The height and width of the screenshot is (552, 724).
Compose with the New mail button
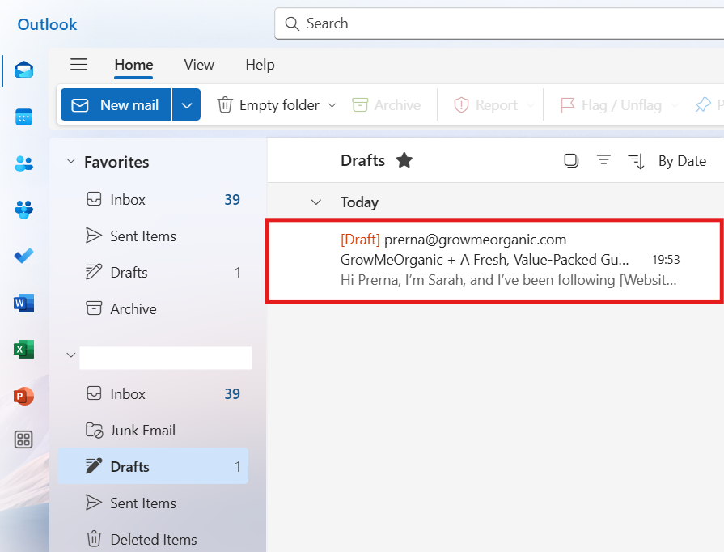(x=116, y=105)
